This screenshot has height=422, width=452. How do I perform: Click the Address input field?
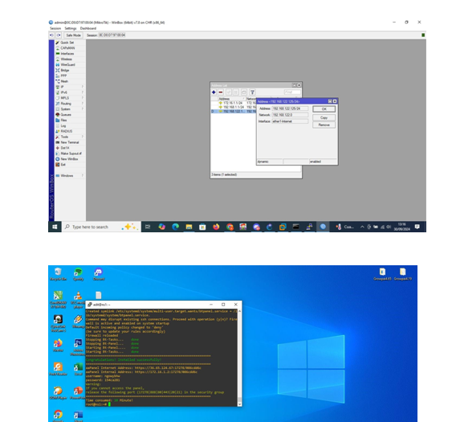290,109
